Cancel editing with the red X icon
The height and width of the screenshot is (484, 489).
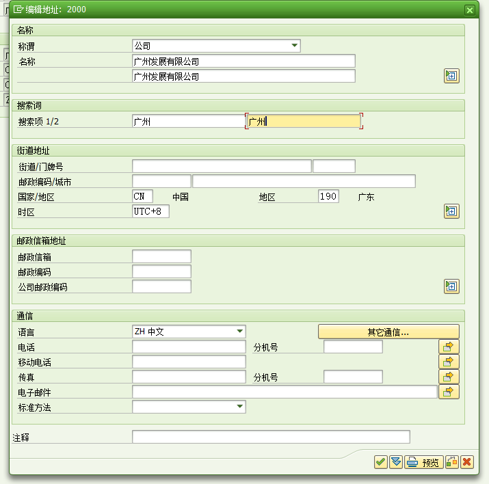[467, 462]
